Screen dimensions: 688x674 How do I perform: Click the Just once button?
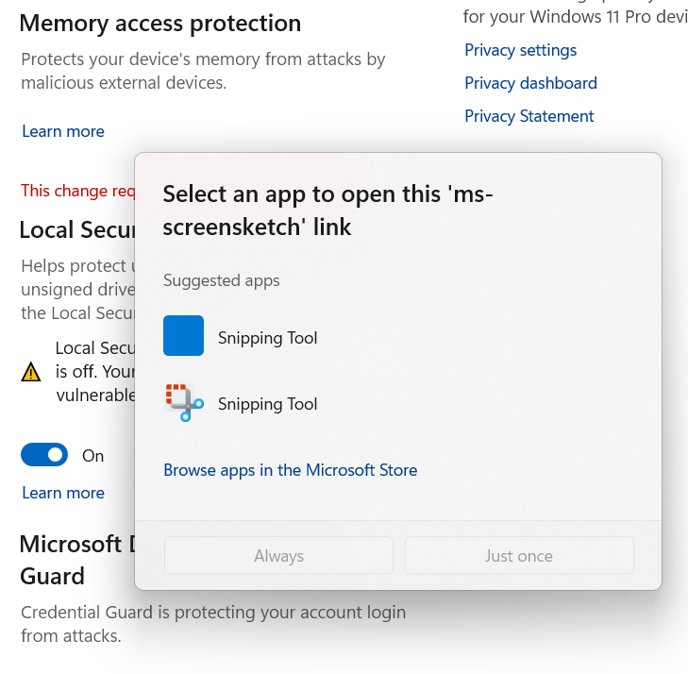[519, 555]
